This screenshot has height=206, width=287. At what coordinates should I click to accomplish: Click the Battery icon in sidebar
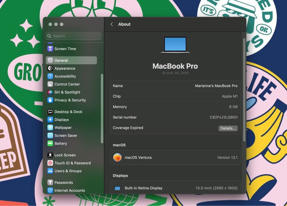pos(50,144)
